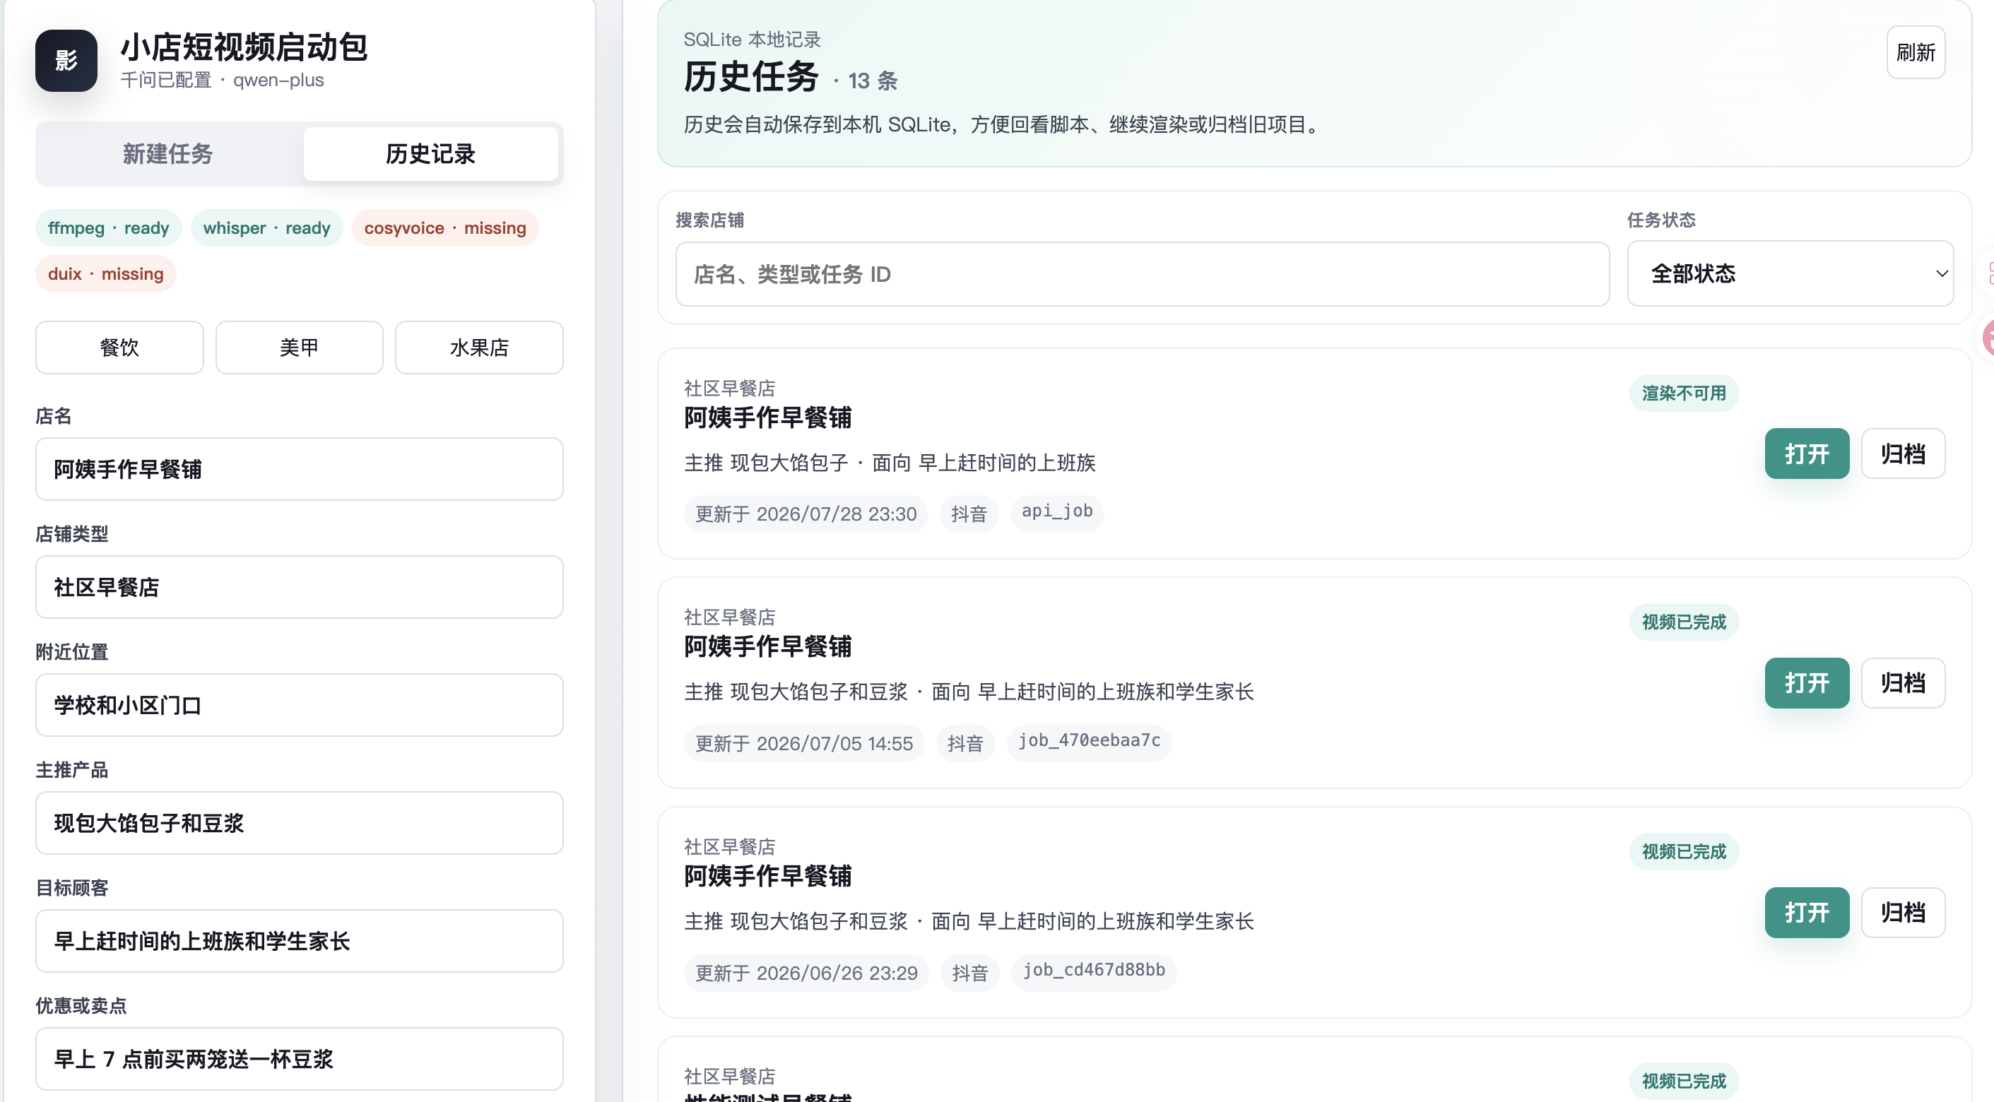1994x1102 pixels.
Task: Focus the 主推产品 input field
Action: point(299,823)
